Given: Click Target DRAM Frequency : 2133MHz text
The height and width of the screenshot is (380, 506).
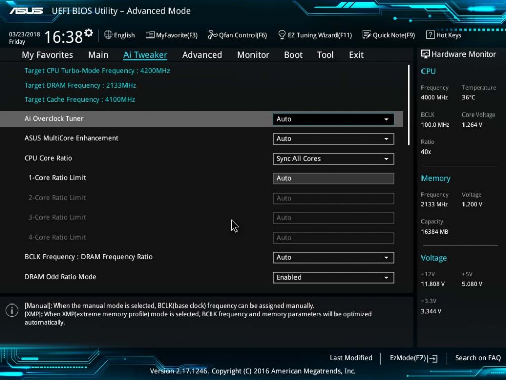Looking at the screenshot, I should tap(80, 85).
